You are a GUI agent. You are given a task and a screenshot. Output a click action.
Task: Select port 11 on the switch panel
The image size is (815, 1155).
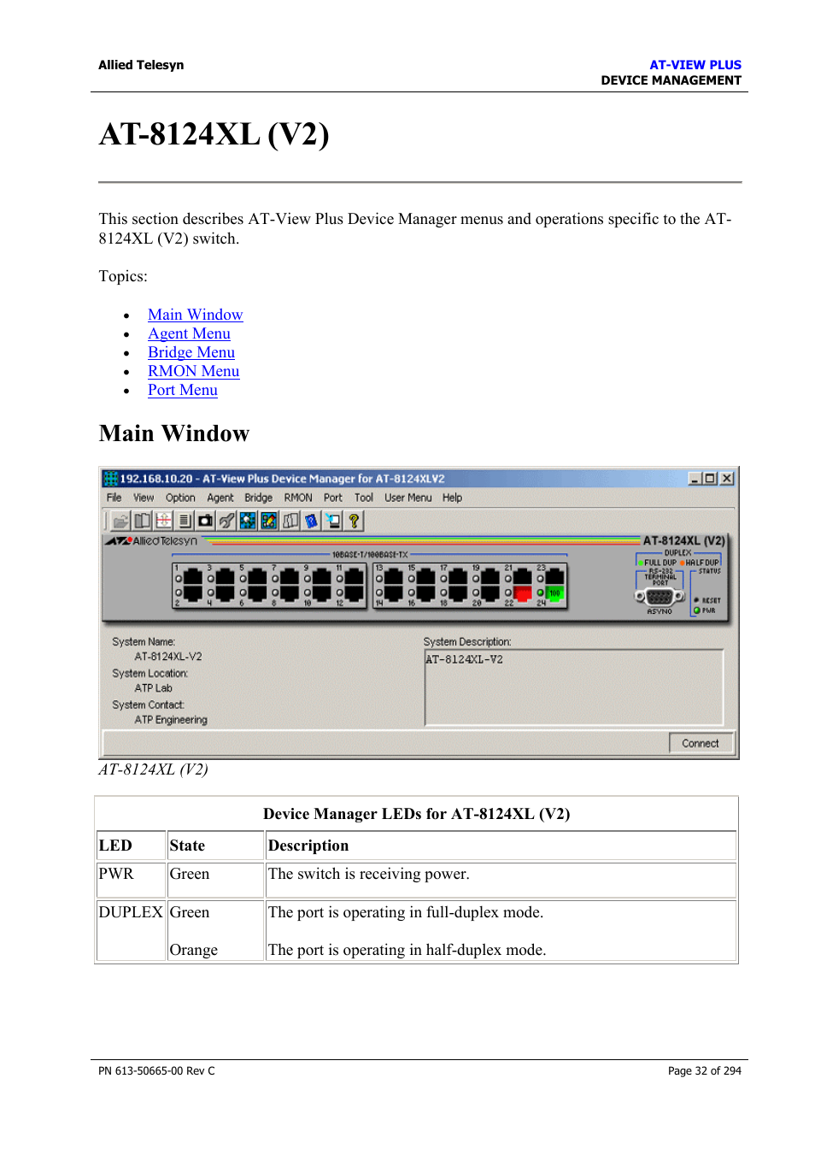coord(355,577)
